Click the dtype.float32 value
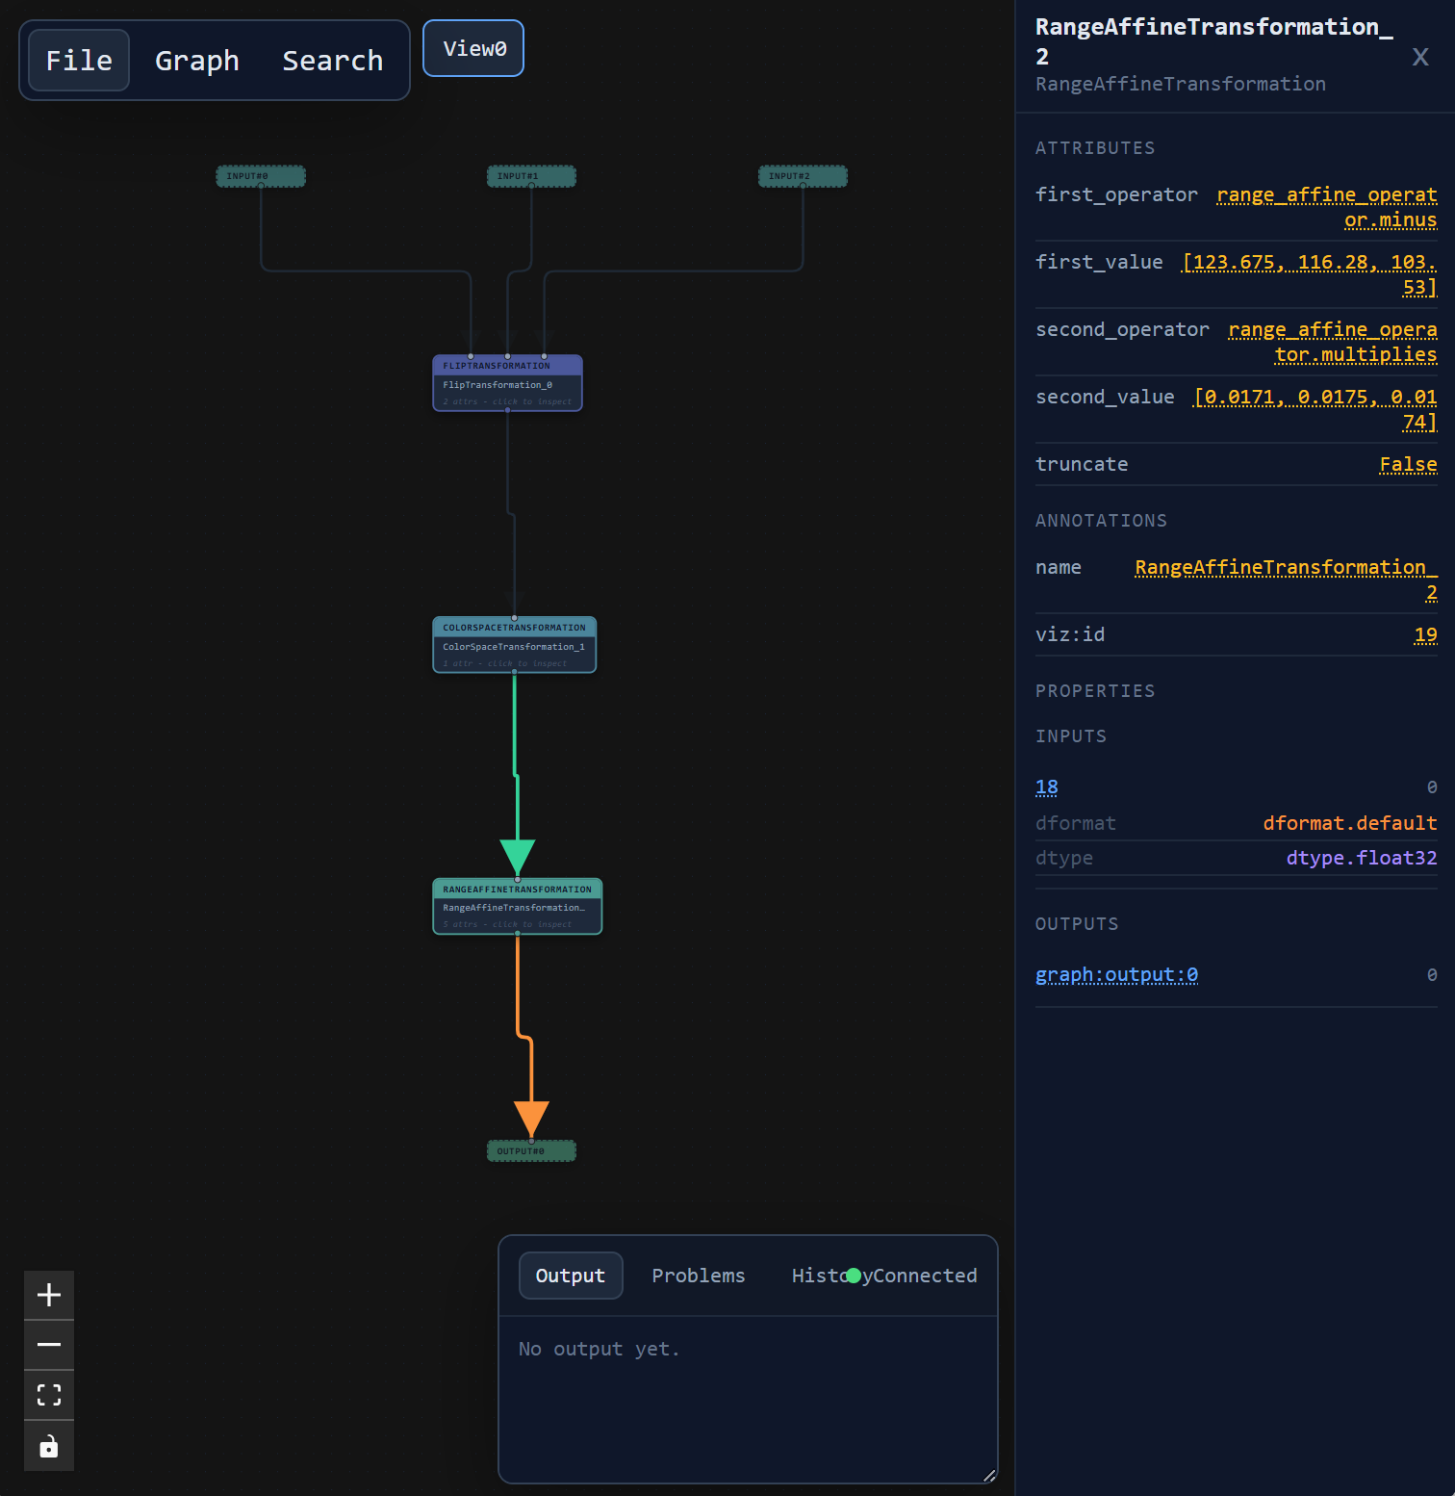Screen dimensions: 1455x1496 pos(1362,858)
